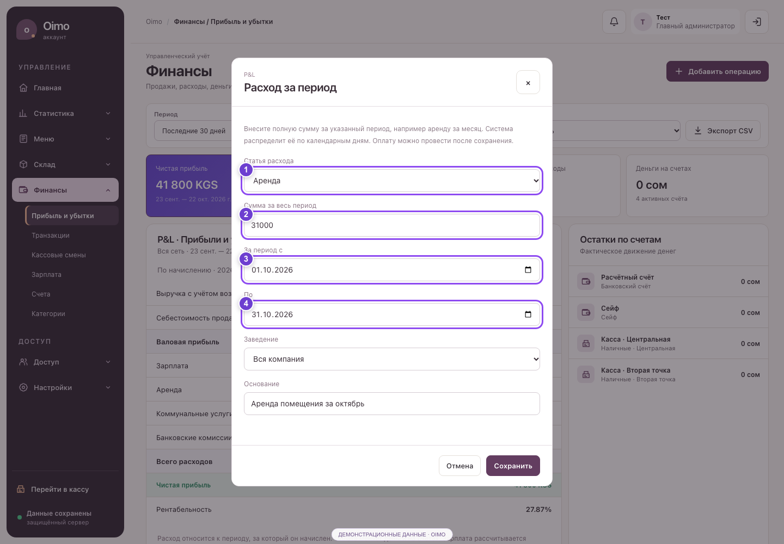Screen dimensions: 784x544
Task: Open the calendar picker for the 31.10.2026 date
Action: pos(528,314)
